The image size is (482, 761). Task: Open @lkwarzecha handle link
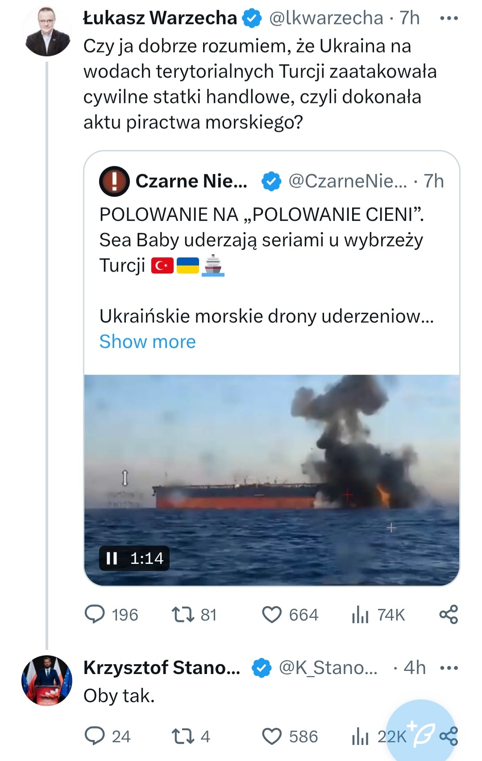326,18
